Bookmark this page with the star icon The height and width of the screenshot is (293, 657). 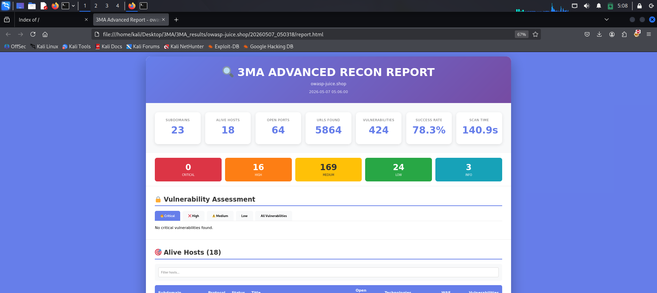(x=535, y=34)
